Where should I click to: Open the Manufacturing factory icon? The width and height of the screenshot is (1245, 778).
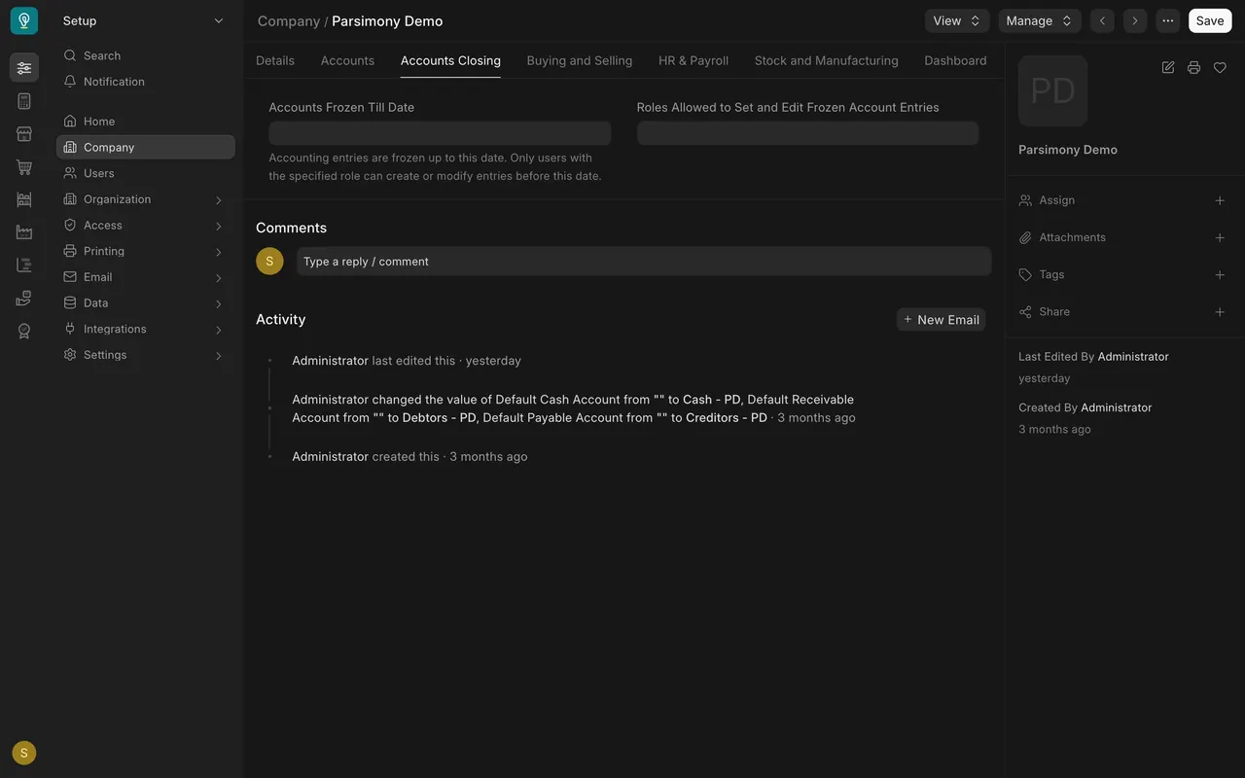(24, 232)
